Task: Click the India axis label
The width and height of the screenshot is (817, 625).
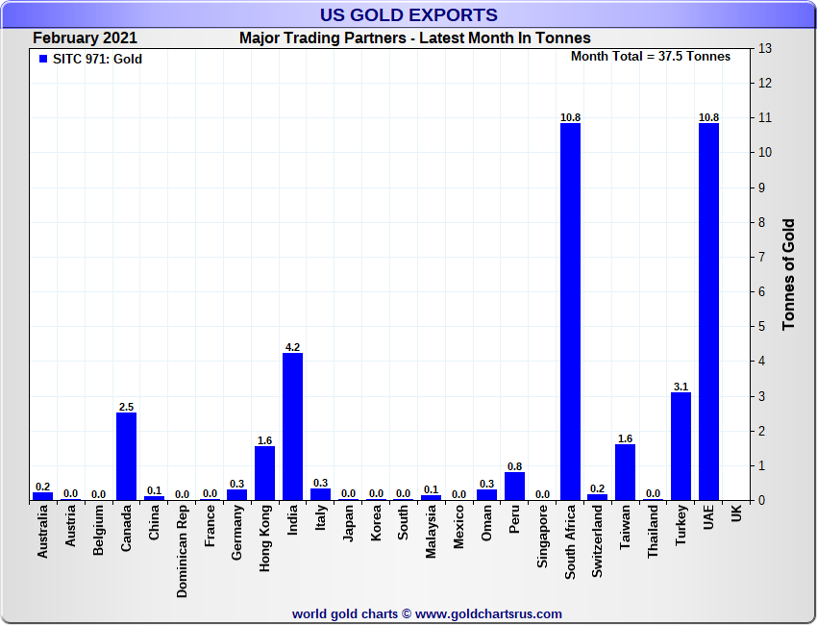Action: pyautogui.click(x=293, y=519)
